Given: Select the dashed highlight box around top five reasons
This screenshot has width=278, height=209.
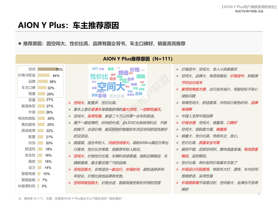Looking at the screenshot, I should [41, 81].
